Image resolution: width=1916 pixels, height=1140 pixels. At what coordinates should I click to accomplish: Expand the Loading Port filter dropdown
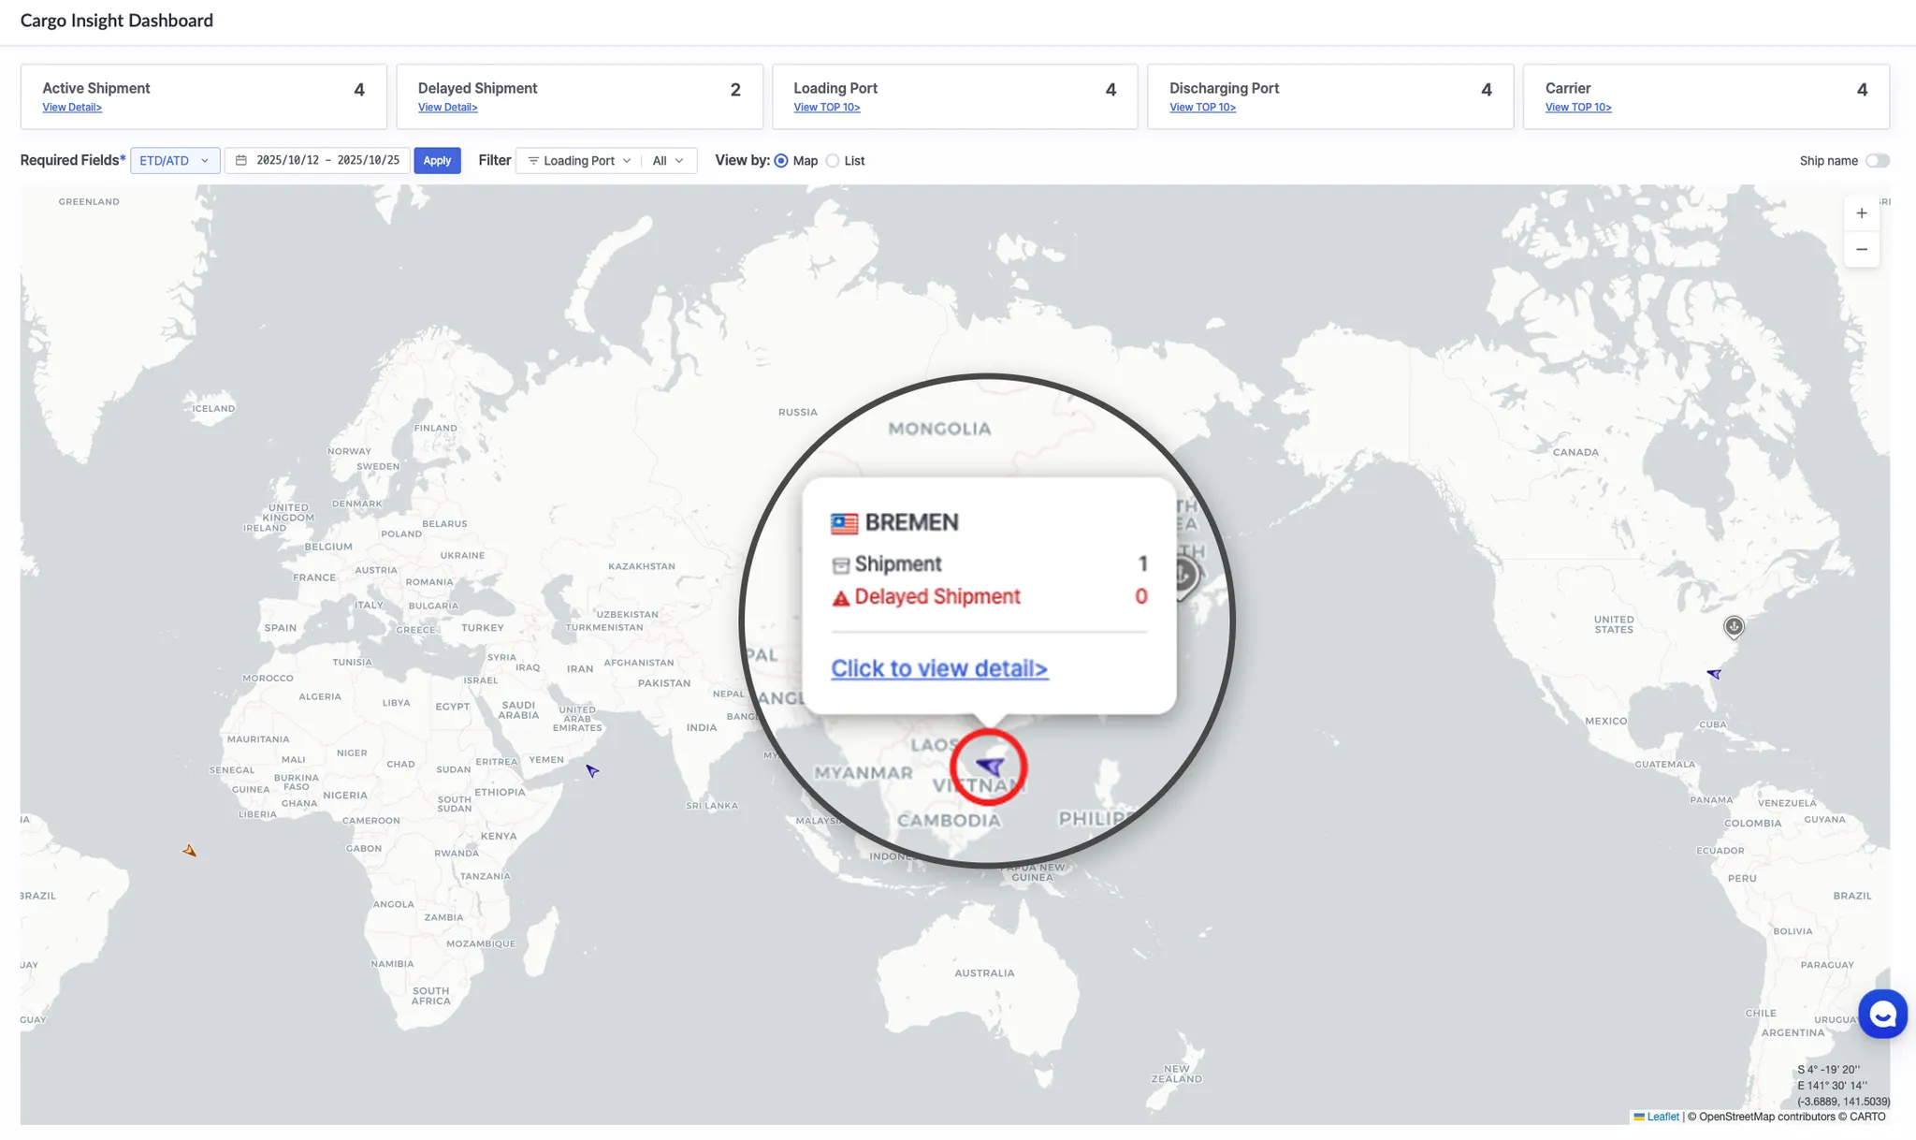[x=580, y=161]
